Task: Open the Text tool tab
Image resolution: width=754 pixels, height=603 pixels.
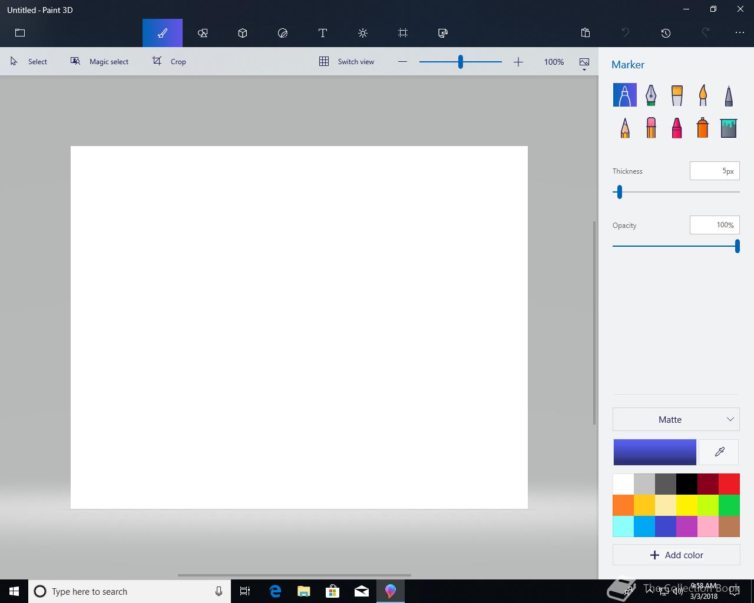Action: click(x=323, y=33)
